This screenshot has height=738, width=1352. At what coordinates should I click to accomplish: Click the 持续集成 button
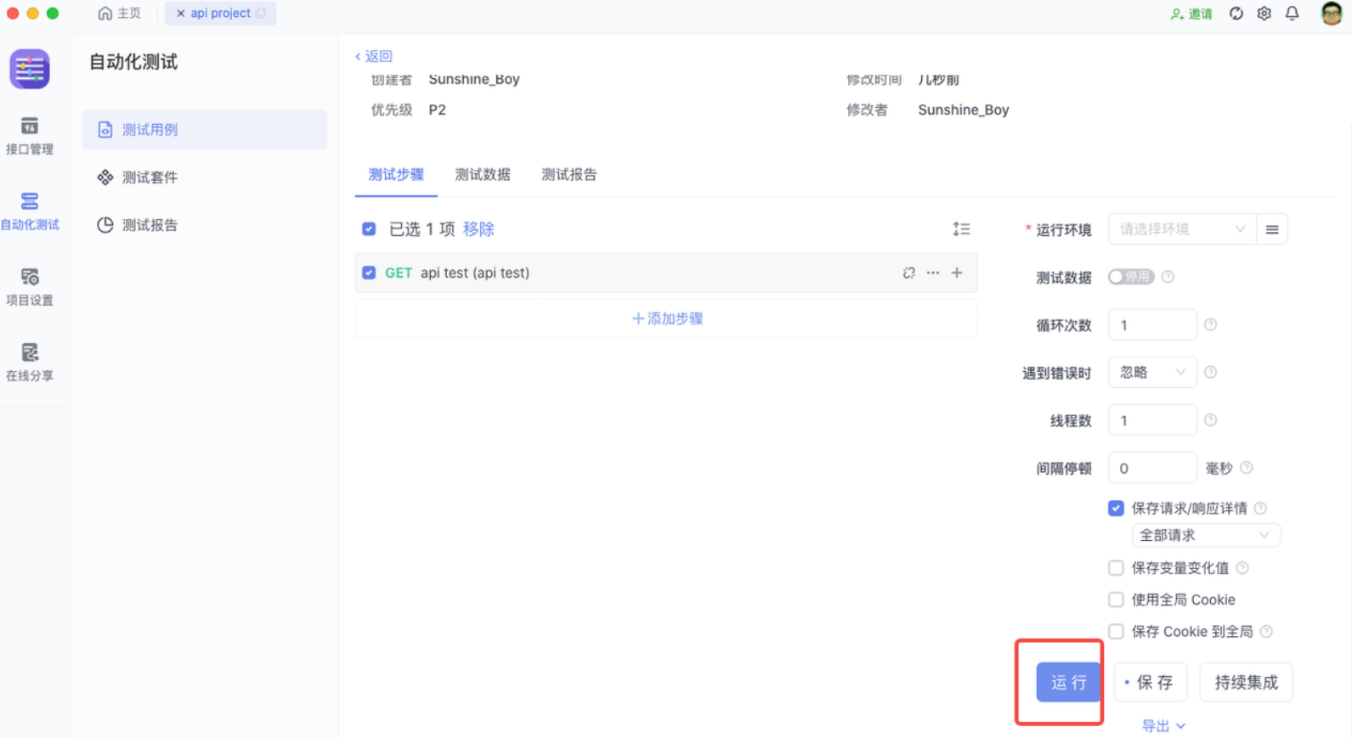coord(1246,682)
